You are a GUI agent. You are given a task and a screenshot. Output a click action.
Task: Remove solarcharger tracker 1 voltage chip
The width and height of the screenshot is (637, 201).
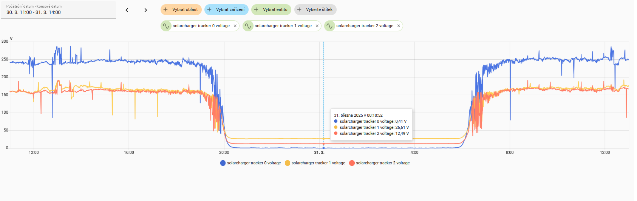(317, 26)
